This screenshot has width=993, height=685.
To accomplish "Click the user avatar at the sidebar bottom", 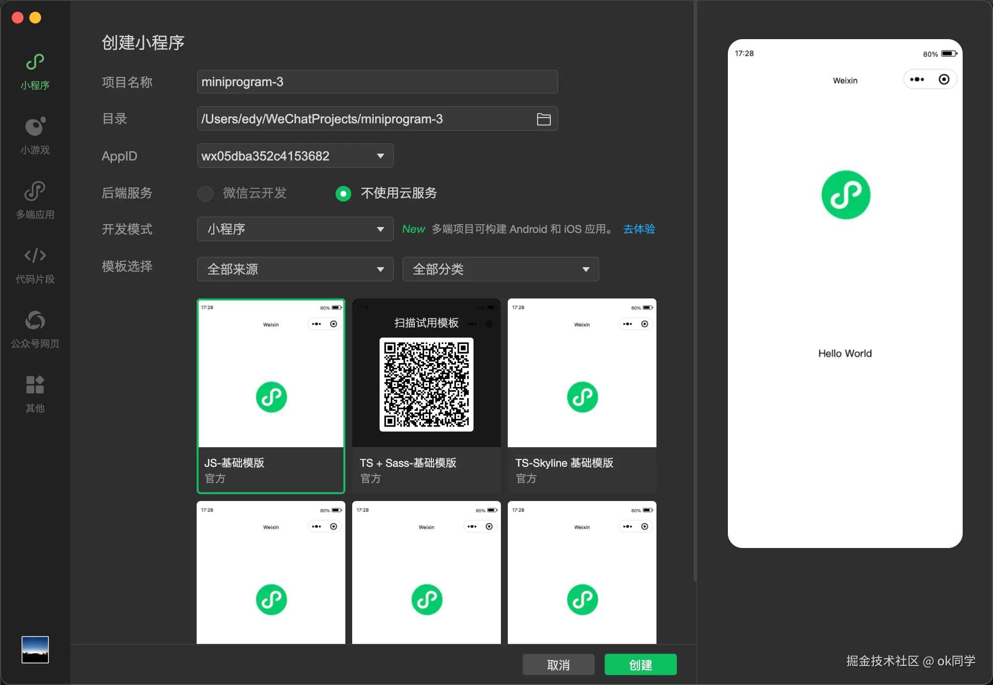I will [x=35, y=649].
